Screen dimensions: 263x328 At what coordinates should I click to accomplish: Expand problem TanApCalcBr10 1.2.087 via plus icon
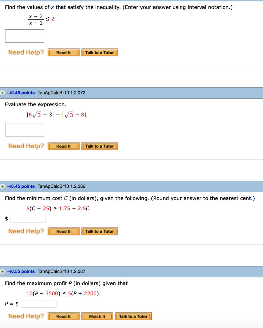[x=3, y=271]
